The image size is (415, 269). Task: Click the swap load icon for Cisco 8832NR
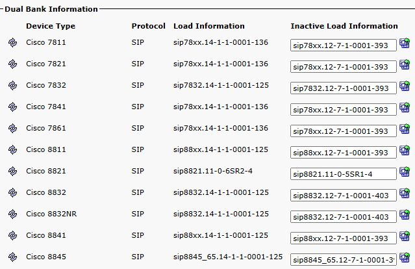tap(404, 215)
